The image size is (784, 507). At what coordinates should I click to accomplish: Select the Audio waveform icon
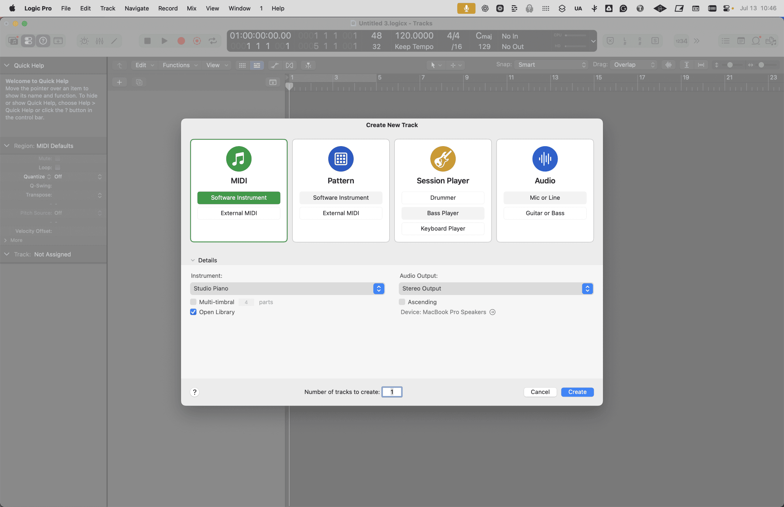point(545,159)
